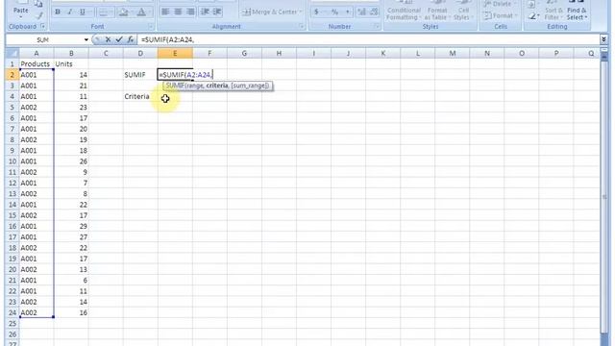Open the Merge & Center dropdown
This screenshot has width=615, height=346.
pos(301,12)
